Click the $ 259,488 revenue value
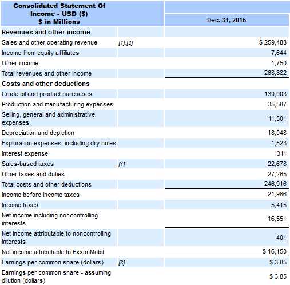 (x=273, y=42)
